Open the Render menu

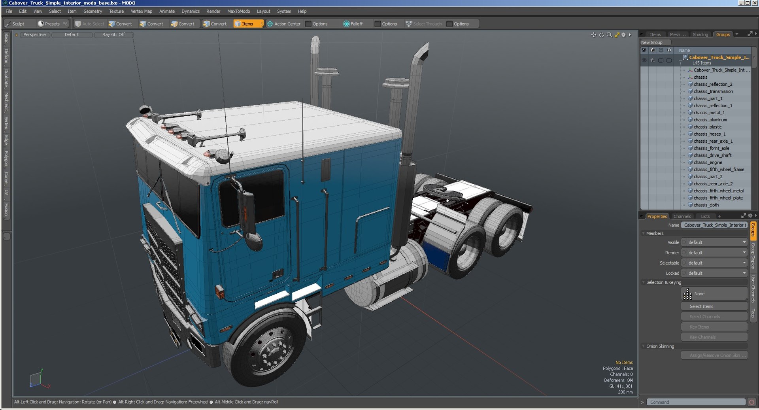tap(213, 11)
